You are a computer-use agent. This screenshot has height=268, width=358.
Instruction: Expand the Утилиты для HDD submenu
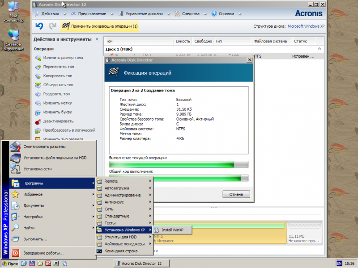(x=124, y=237)
